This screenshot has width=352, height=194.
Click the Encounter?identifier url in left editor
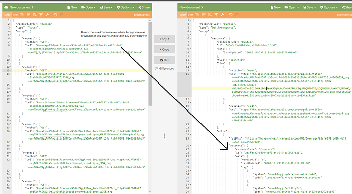85,77
